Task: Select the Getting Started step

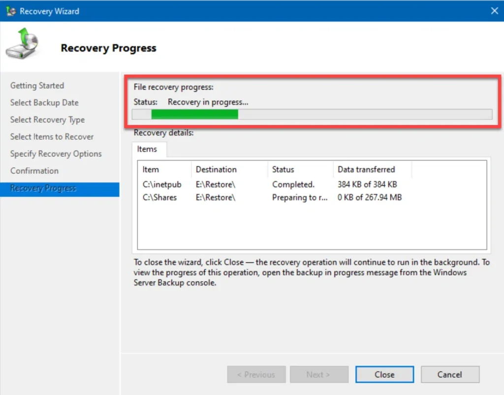Action: point(37,86)
